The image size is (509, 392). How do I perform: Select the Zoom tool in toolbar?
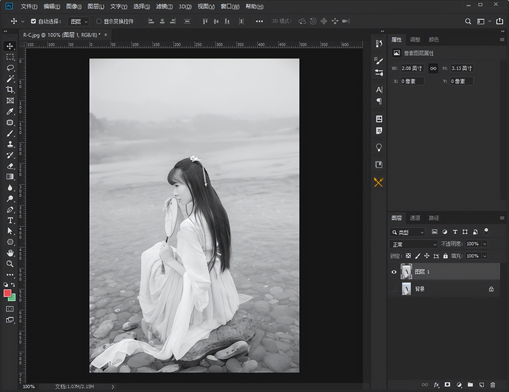[10, 264]
